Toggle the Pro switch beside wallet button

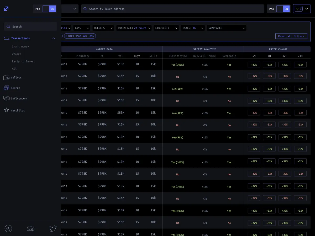[283, 9]
